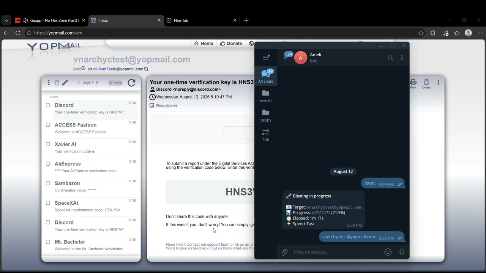Select the SpaceXAI mail checkbox
Viewport: 486px width, 273px height.
[48, 203]
